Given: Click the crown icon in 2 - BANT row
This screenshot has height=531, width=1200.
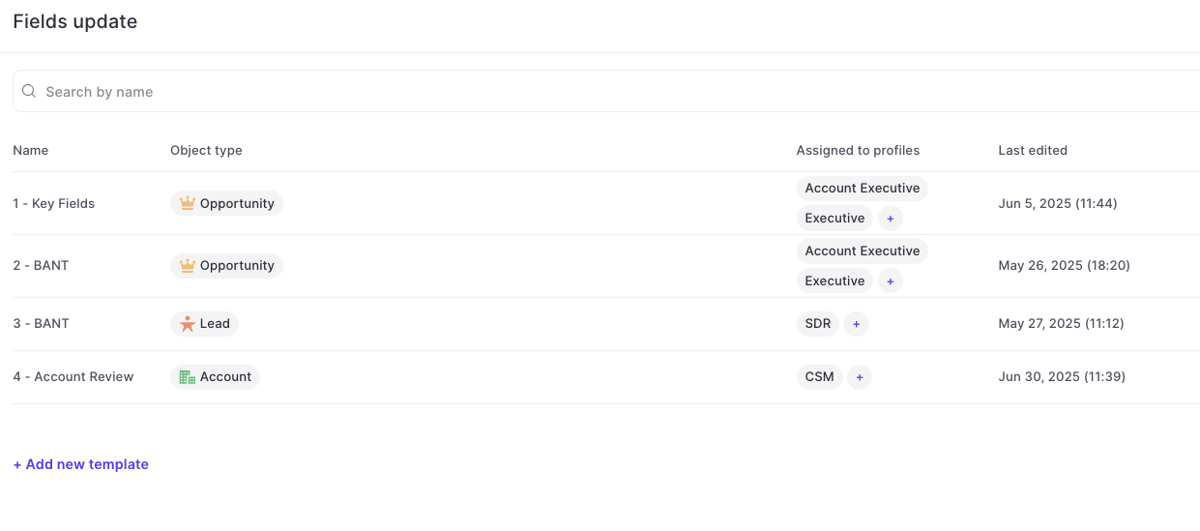Looking at the screenshot, I should [188, 265].
